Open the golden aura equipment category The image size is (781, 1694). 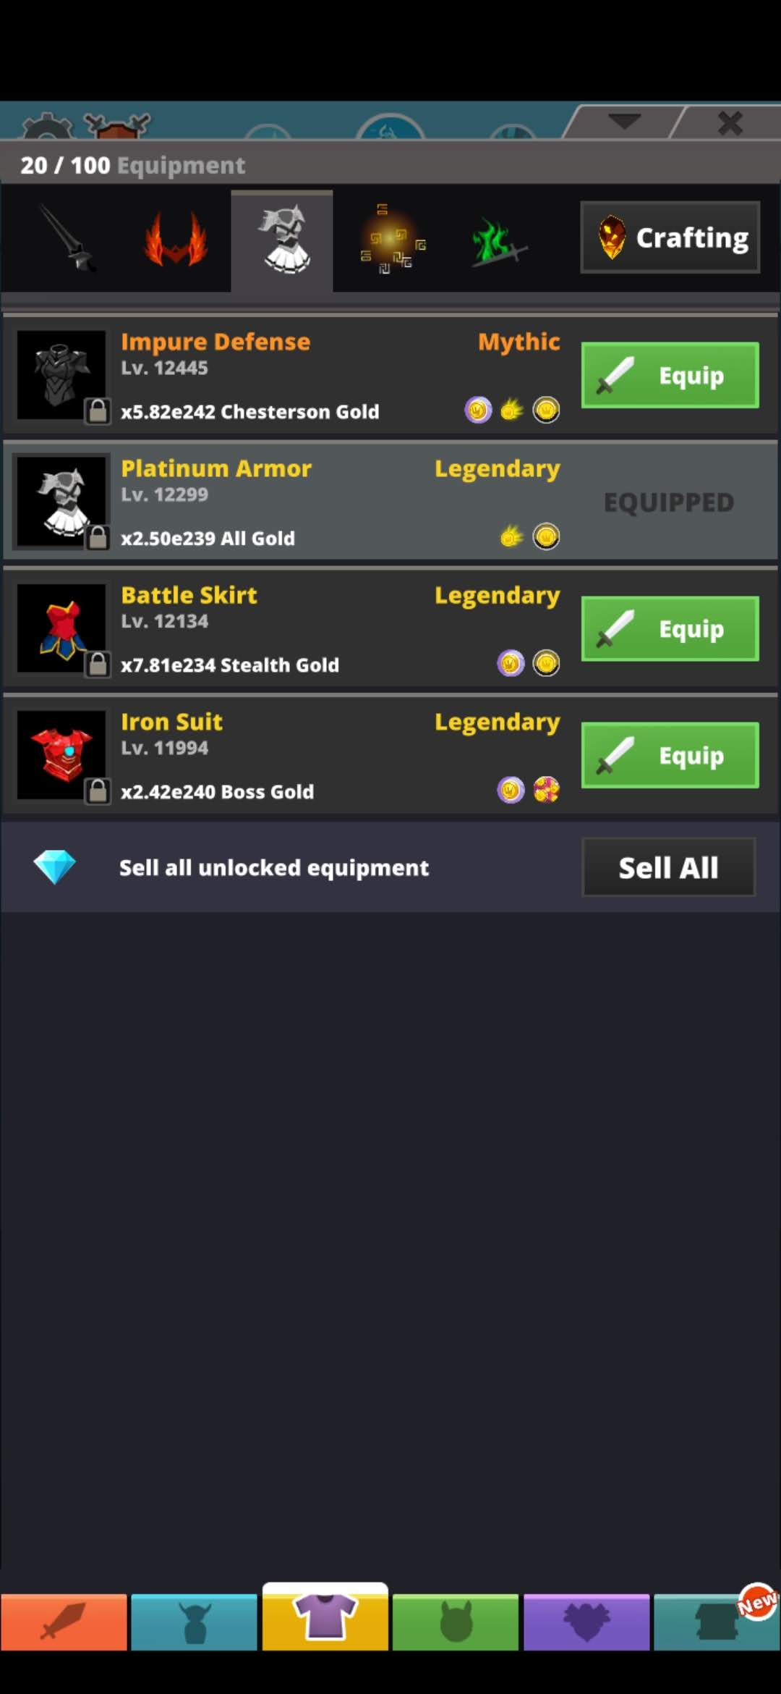pos(391,239)
